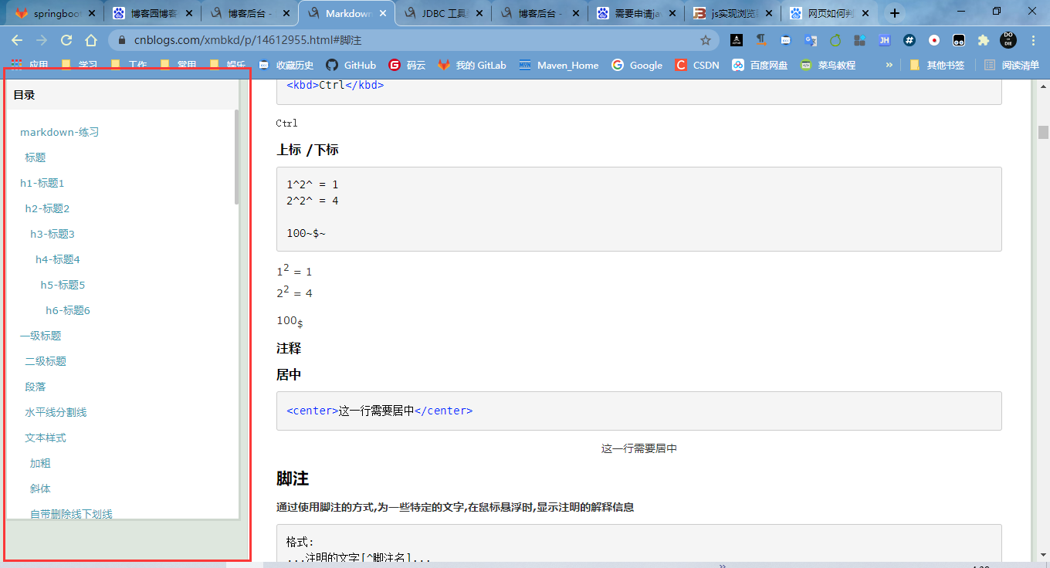Open the 我的 GitLab bookmark
Viewport: 1050px width, 568px height.
[472, 66]
